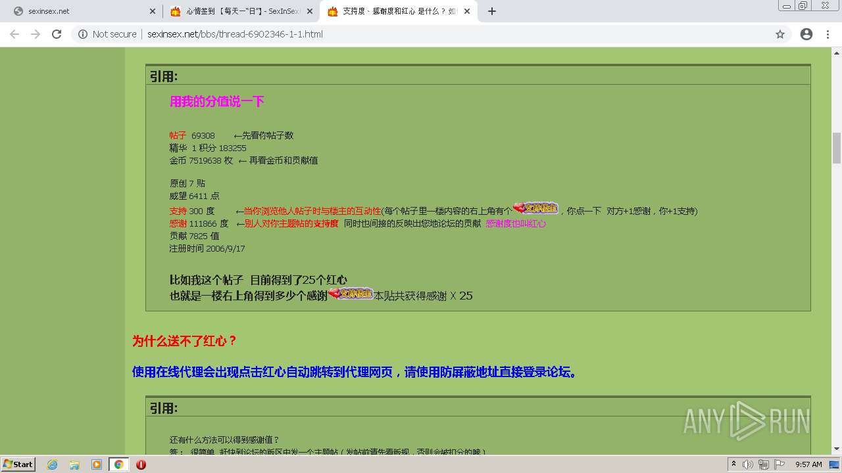Click the red stop-sign taskbar icon
Screen dimensions: 842x473
141,464
